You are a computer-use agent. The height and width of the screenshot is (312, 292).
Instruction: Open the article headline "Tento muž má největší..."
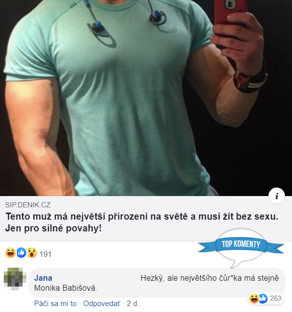pos(142,222)
